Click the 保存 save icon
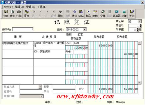 pyautogui.click(x=6, y=12)
